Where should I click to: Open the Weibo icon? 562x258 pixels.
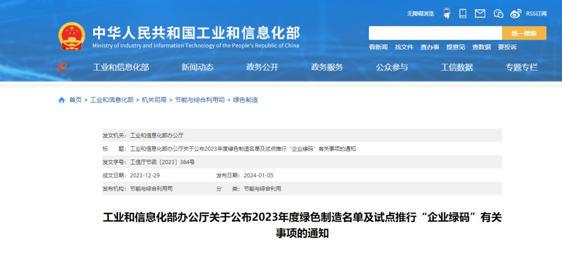[516, 14]
